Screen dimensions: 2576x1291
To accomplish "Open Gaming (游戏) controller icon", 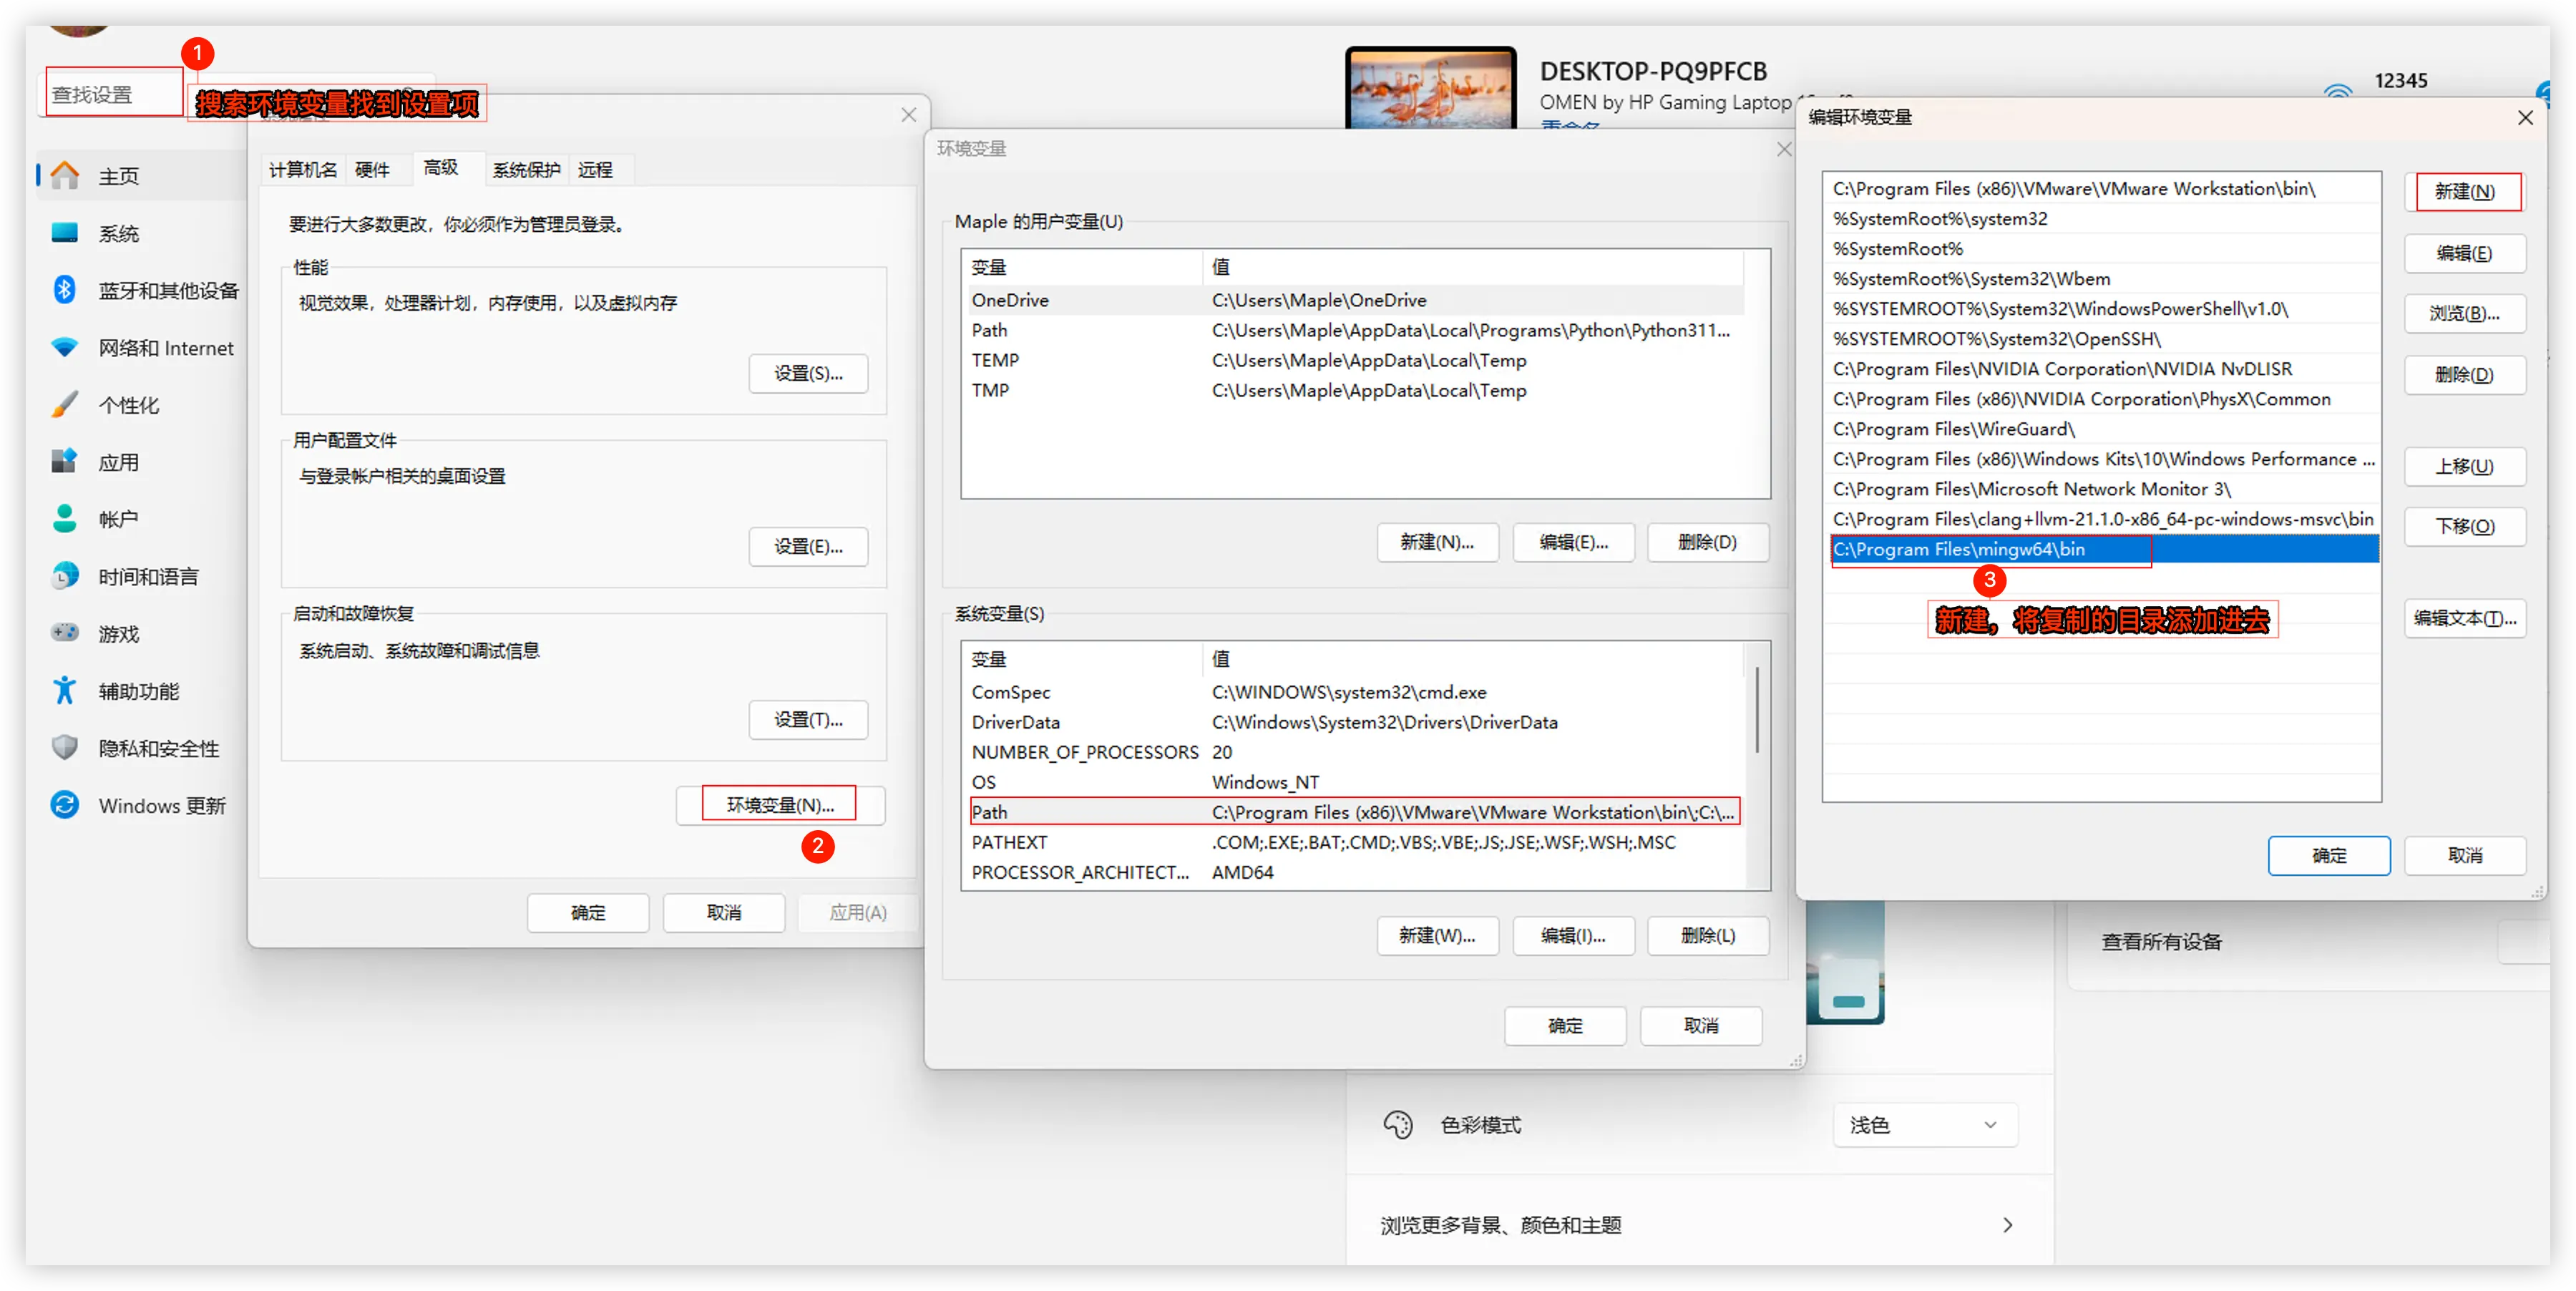I will pyautogui.click(x=65, y=633).
